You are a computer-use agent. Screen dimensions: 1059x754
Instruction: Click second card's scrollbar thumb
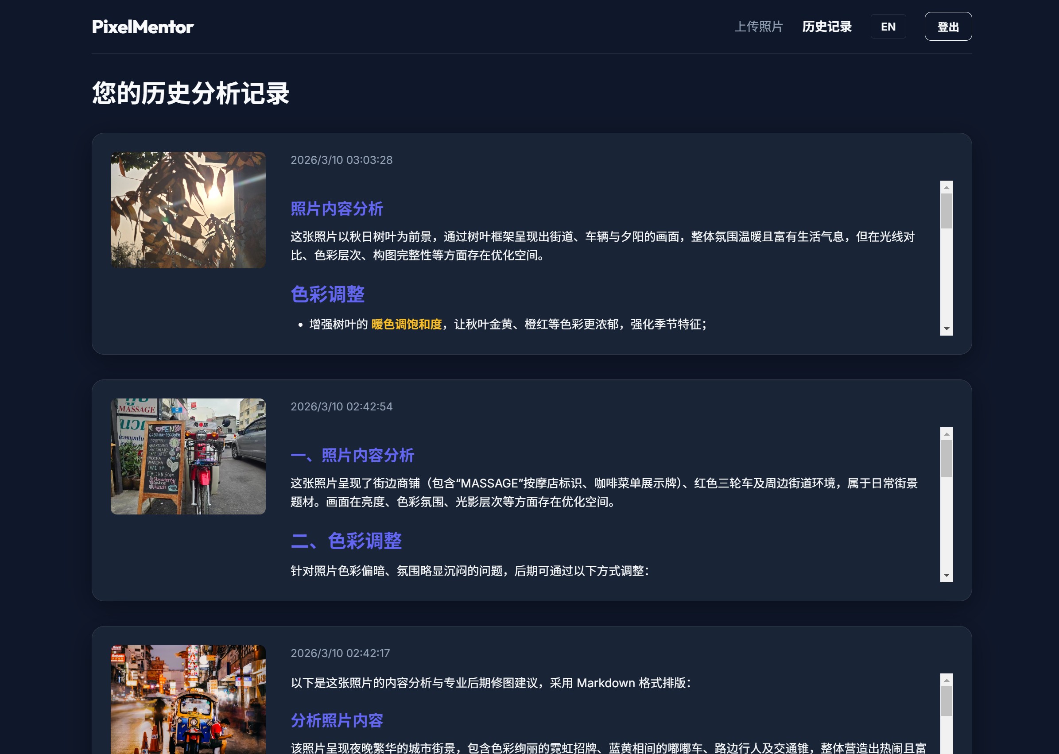(946, 458)
